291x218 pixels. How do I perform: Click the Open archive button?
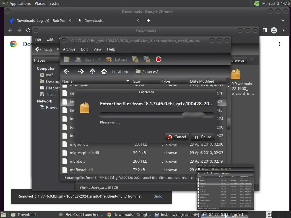[x=85, y=59]
